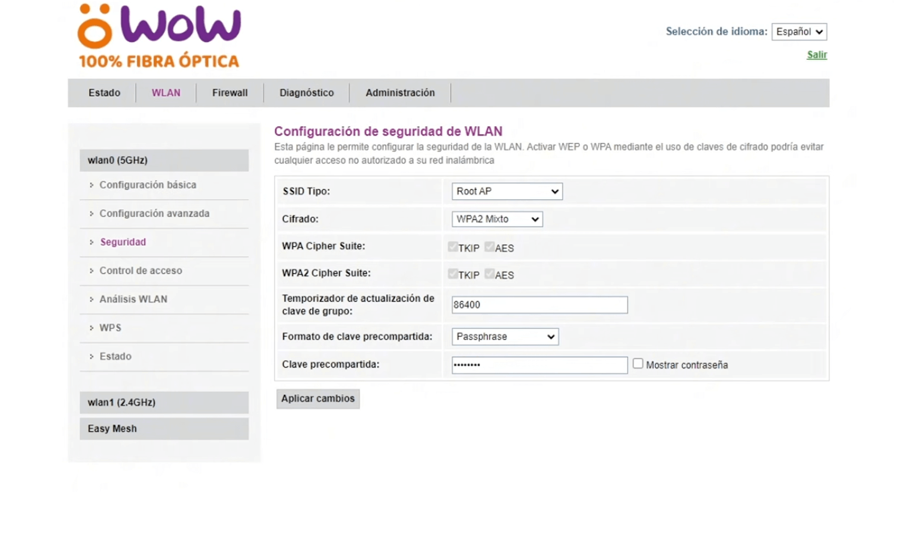Image resolution: width=897 pixels, height=560 pixels.
Task: Click the WOW fibra óptica logo
Action: tap(159, 36)
